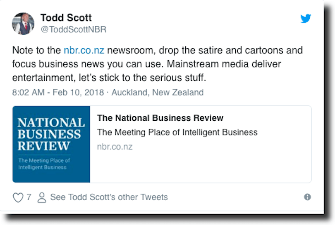The width and height of the screenshot is (335, 225).
Task: Open Todd Scott's profile avatar photo
Action: click(23, 23)
